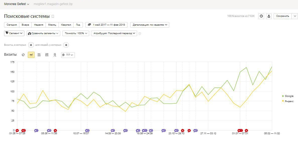Open Атрибуция: Последний переход dropdown
298x141 pixels.
[x=114, y=33]
